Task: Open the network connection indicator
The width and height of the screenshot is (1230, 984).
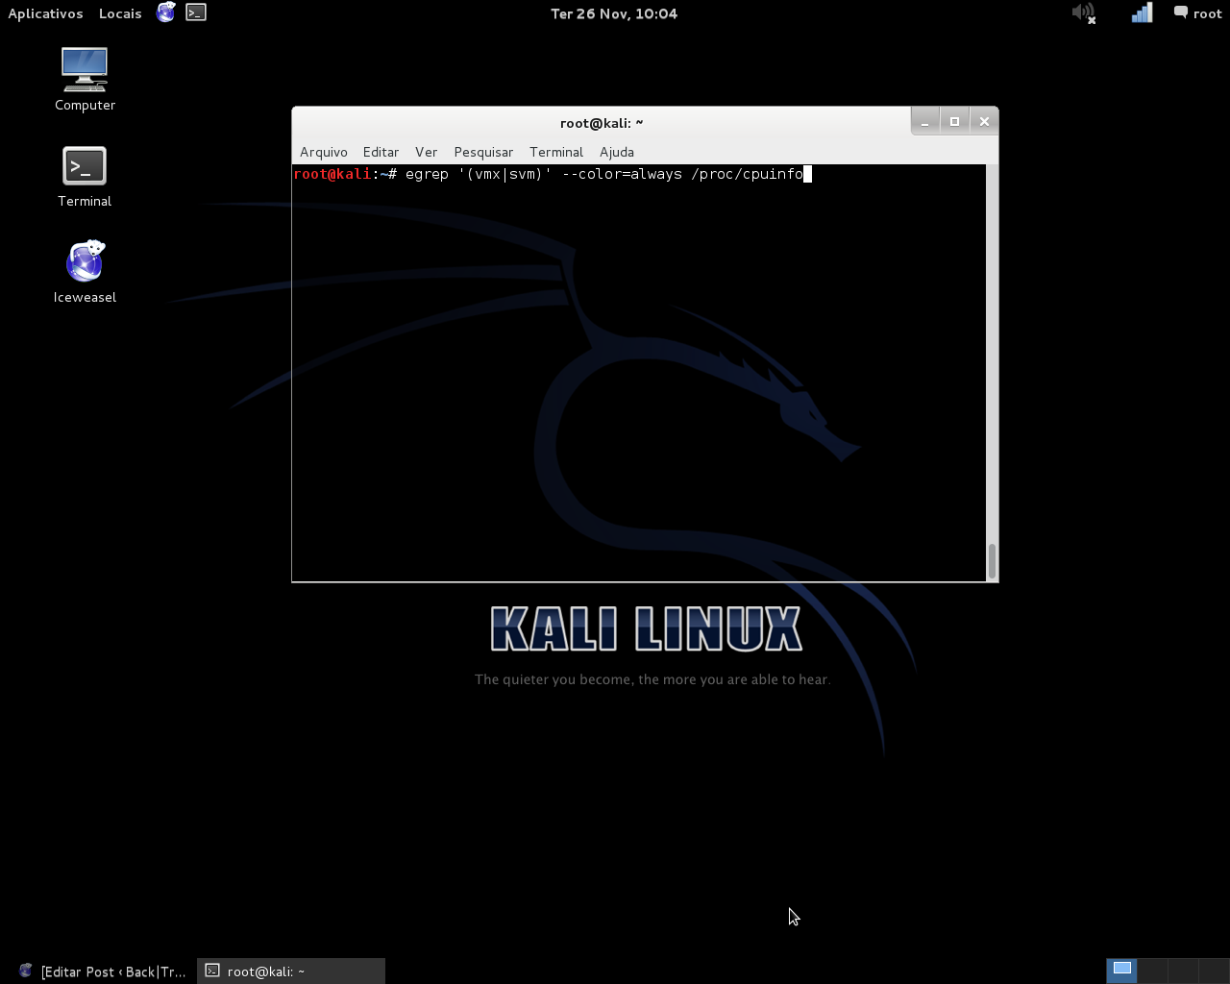Action: (x=1142, y=13)
